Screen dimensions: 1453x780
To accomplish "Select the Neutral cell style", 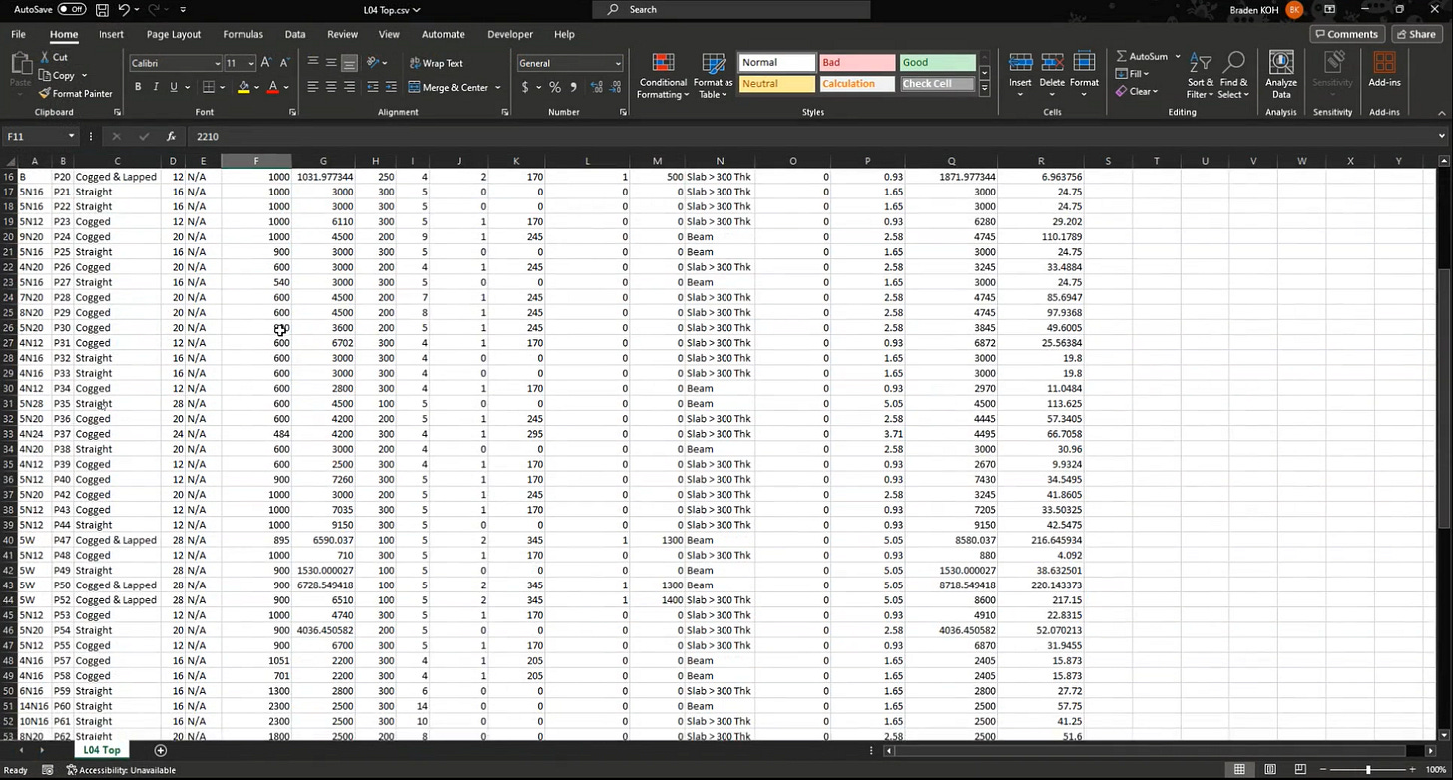I will click(x=777, y=84).
